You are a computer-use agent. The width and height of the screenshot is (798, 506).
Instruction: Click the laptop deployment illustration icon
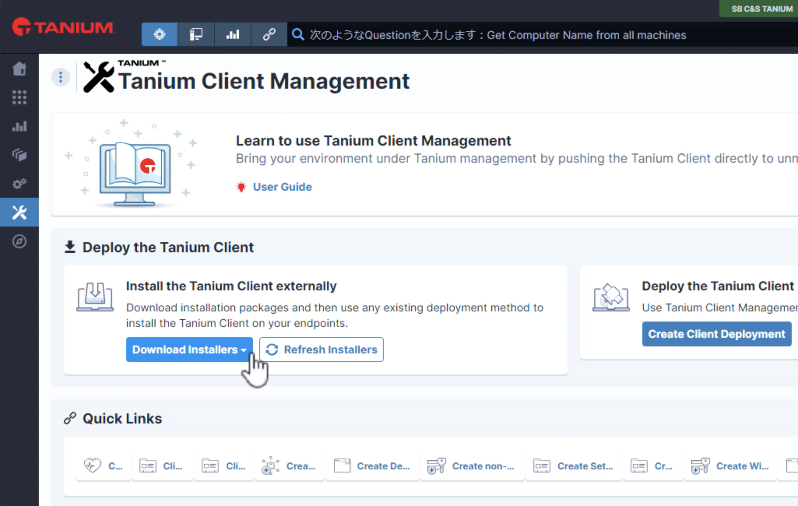[x=611, y=297]
